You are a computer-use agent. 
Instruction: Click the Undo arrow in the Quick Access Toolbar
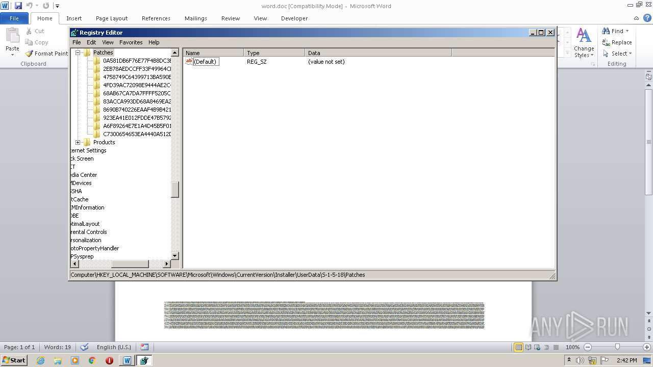click(30, 6)
